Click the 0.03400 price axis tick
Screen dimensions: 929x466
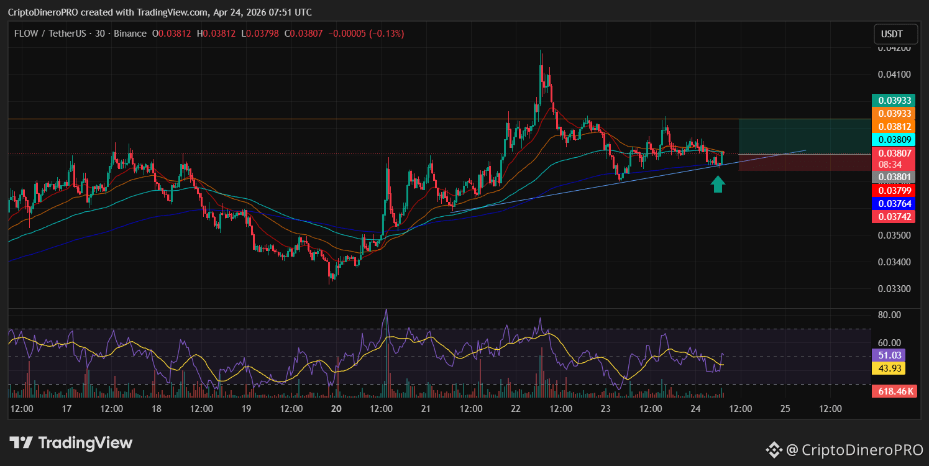click(x=894, y=262)
